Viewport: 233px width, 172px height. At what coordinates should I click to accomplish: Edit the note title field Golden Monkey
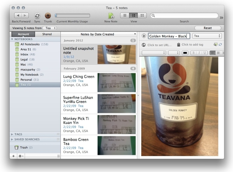coord(169,36)
